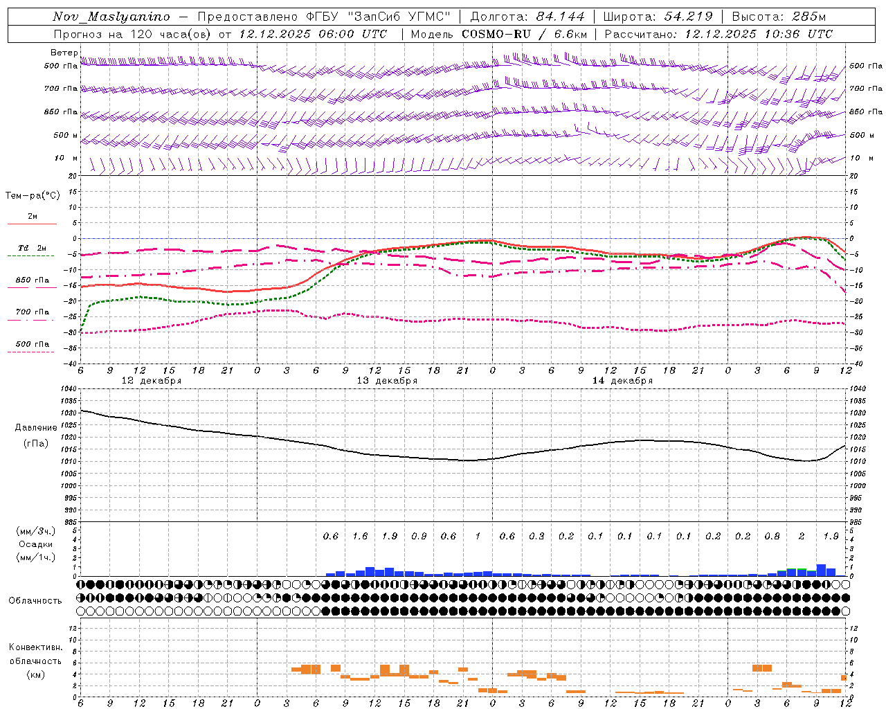This screenshot has width=886, height=709.
Task: Click the 0.8 precipitation total
Action: click(772, 536)
